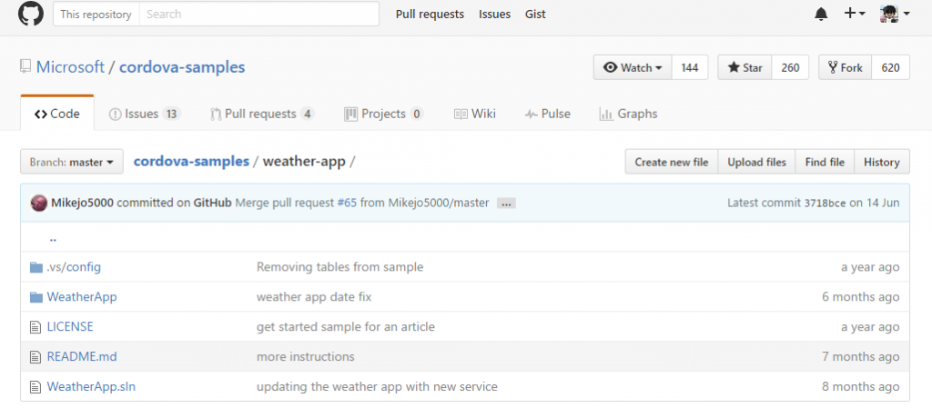Viewport: 932px width, 408px height.
Task: Star the cordova-samples repository
Action: coord(745,67)
